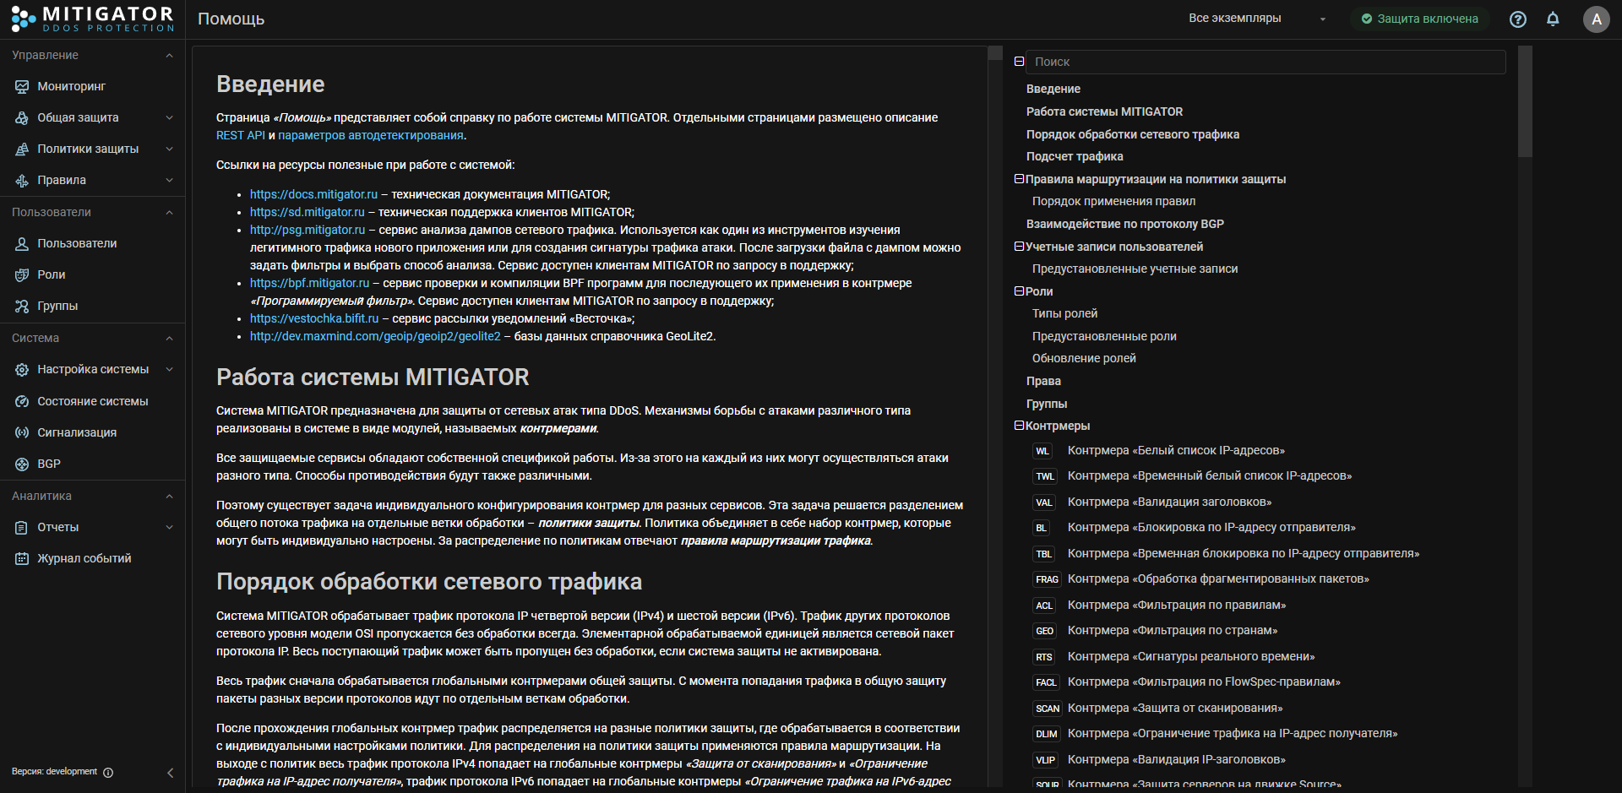Image resolution: width=1622 pixels, height=793 pixels.
Task: Click the Сигнализация icon
Action: coord(22,432)
